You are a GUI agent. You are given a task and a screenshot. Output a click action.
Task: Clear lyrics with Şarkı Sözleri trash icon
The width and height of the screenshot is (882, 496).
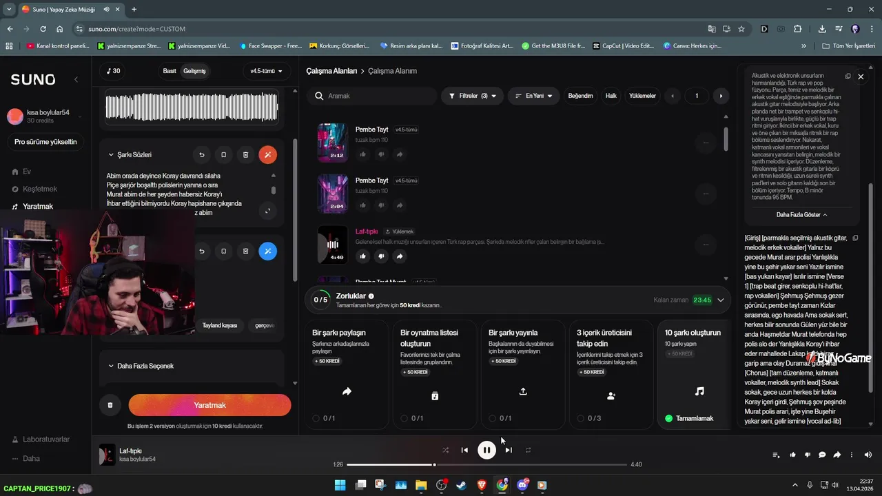coord(246,155)
